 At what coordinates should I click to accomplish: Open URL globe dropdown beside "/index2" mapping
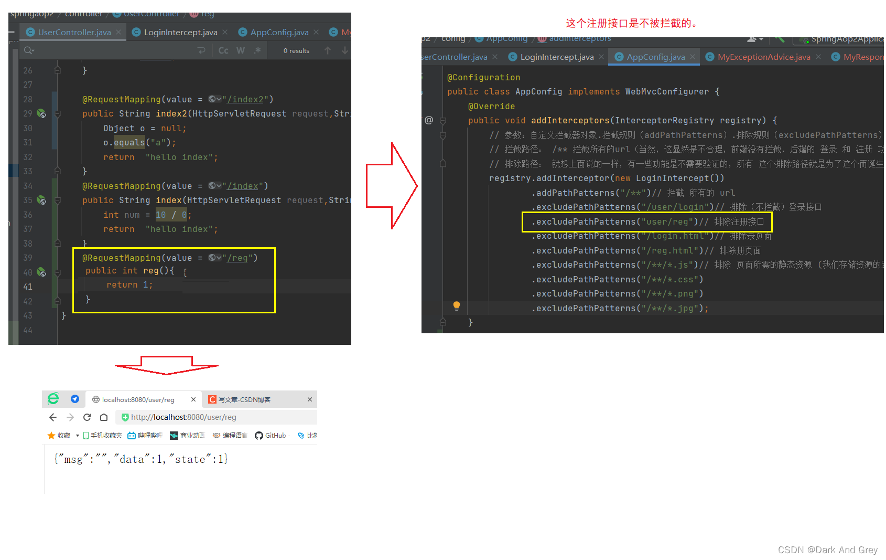tap(215, 99)
